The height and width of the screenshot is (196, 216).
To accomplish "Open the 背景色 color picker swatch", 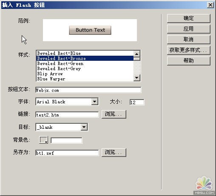I will coord(43,140).
